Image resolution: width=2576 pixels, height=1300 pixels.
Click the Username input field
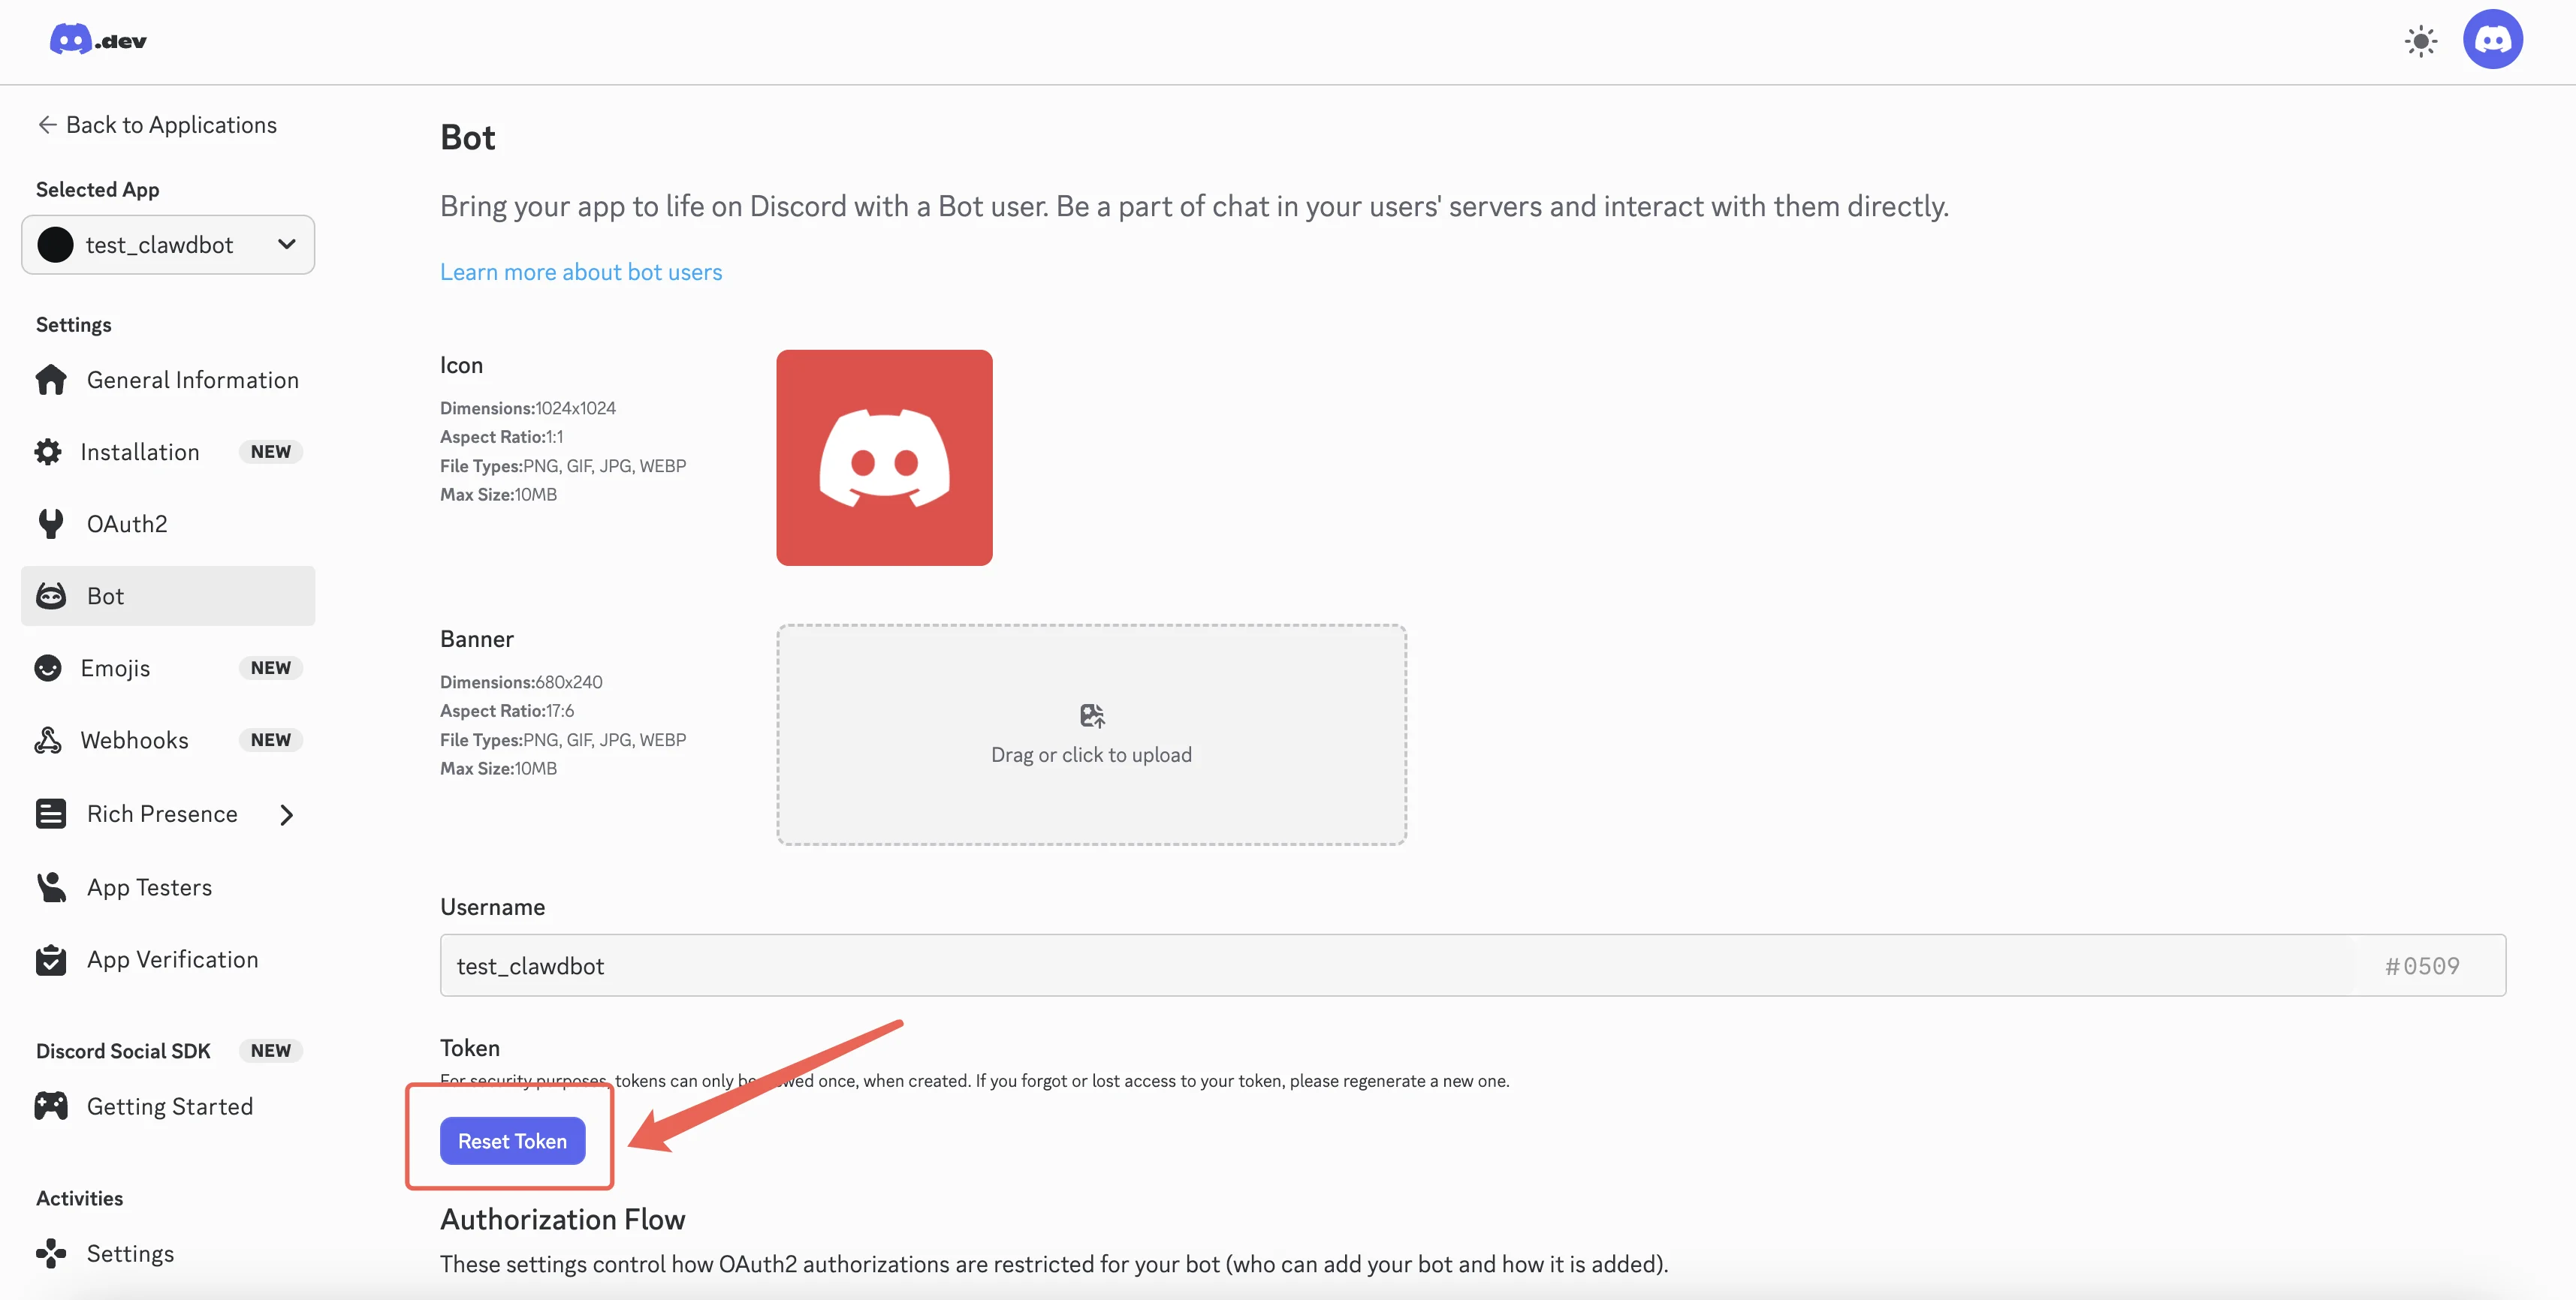point(1472,965)
